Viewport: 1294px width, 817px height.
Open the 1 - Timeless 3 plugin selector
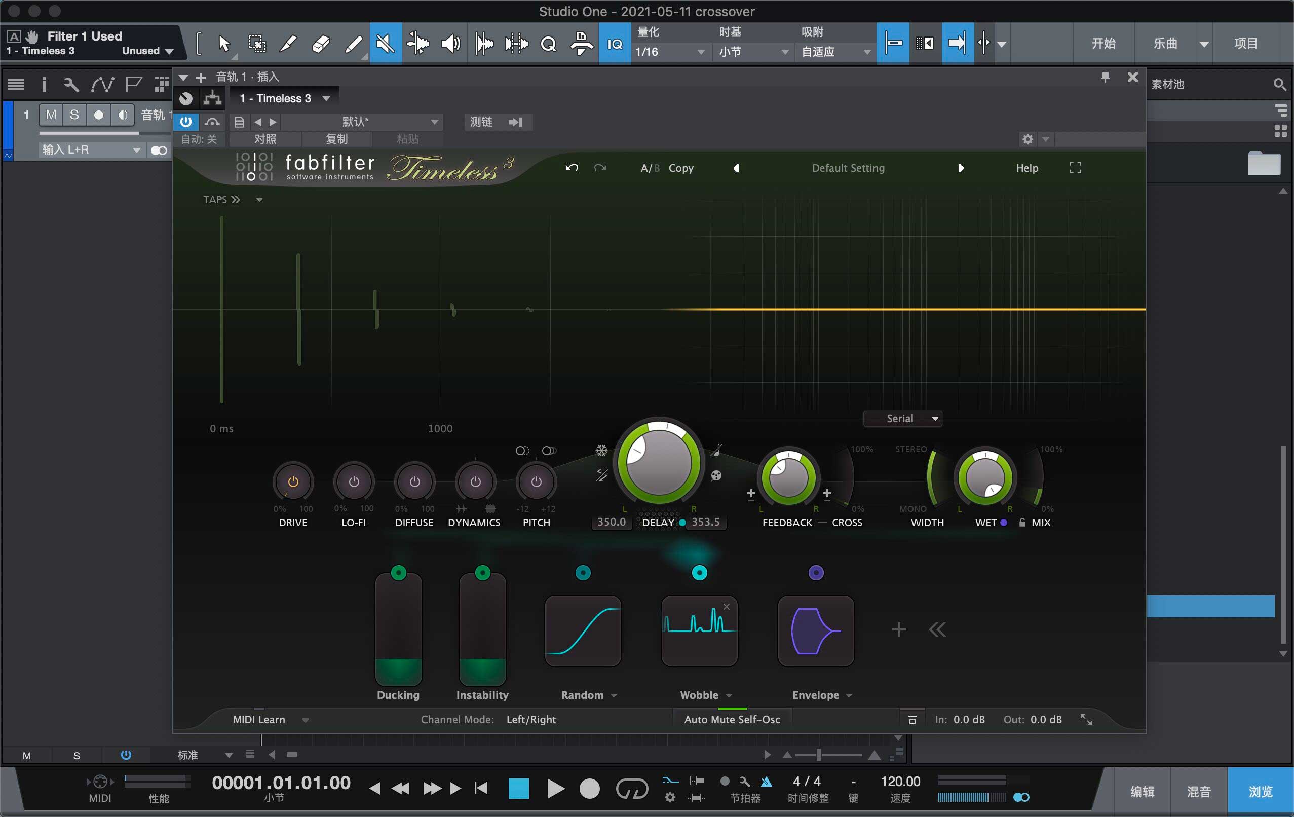pyautogui.click(x=284, y=98)
